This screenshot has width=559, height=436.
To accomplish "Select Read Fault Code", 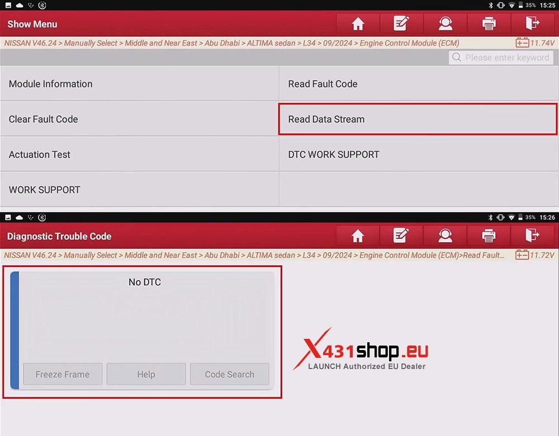I will click(x=419, y=84).
